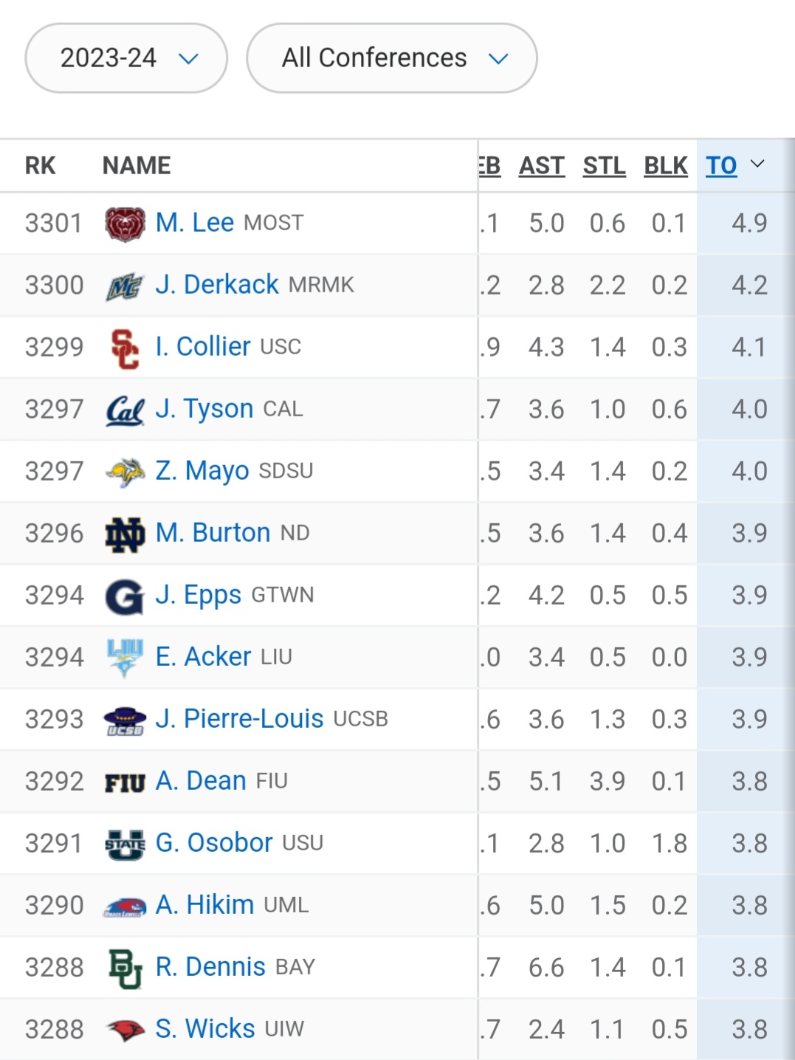Expand the All Conferences dropdown
Image resolution: width=795 pixels, height=1060 pixels.
[391, 58]
